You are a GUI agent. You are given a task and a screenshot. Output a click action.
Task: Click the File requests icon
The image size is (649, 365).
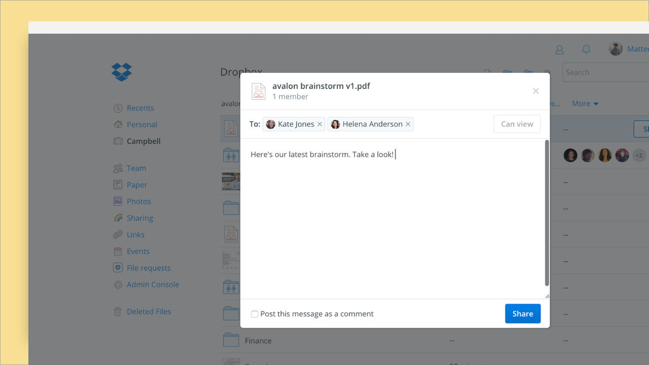[x=118, y=268]
